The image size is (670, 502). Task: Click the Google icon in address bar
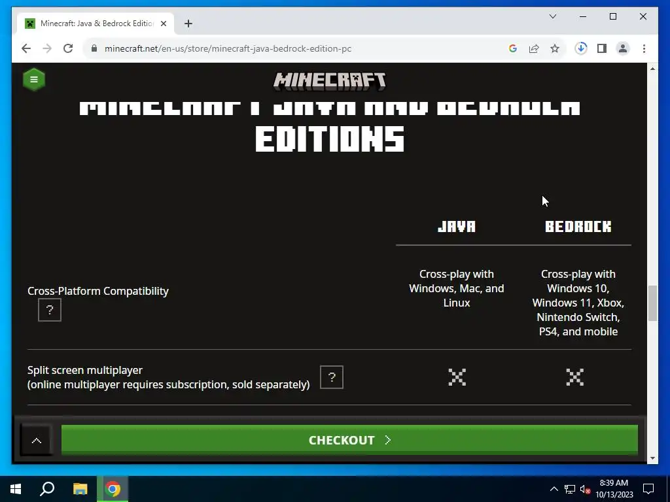(513, 48)
